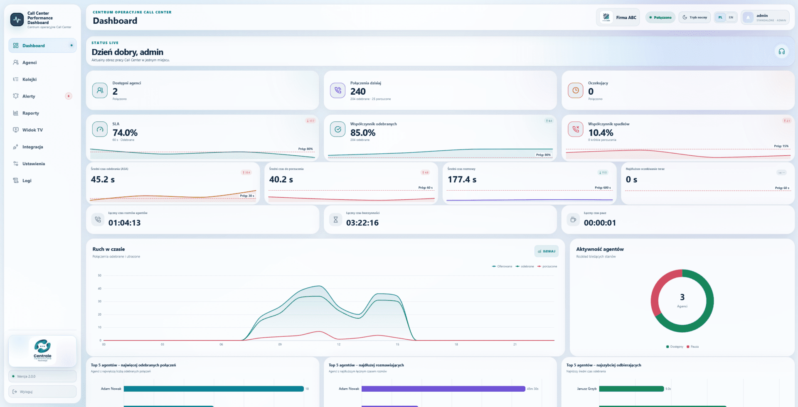Viewport: 798px width, 407px height.
Task: Click the pulse logo icon in sidebar
Action: click(17, 20)
